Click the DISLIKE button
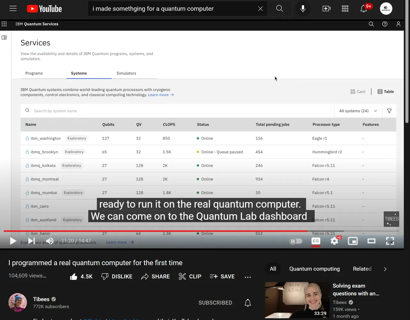This screenshot has height=320, width=410. [x=117, y=276]
